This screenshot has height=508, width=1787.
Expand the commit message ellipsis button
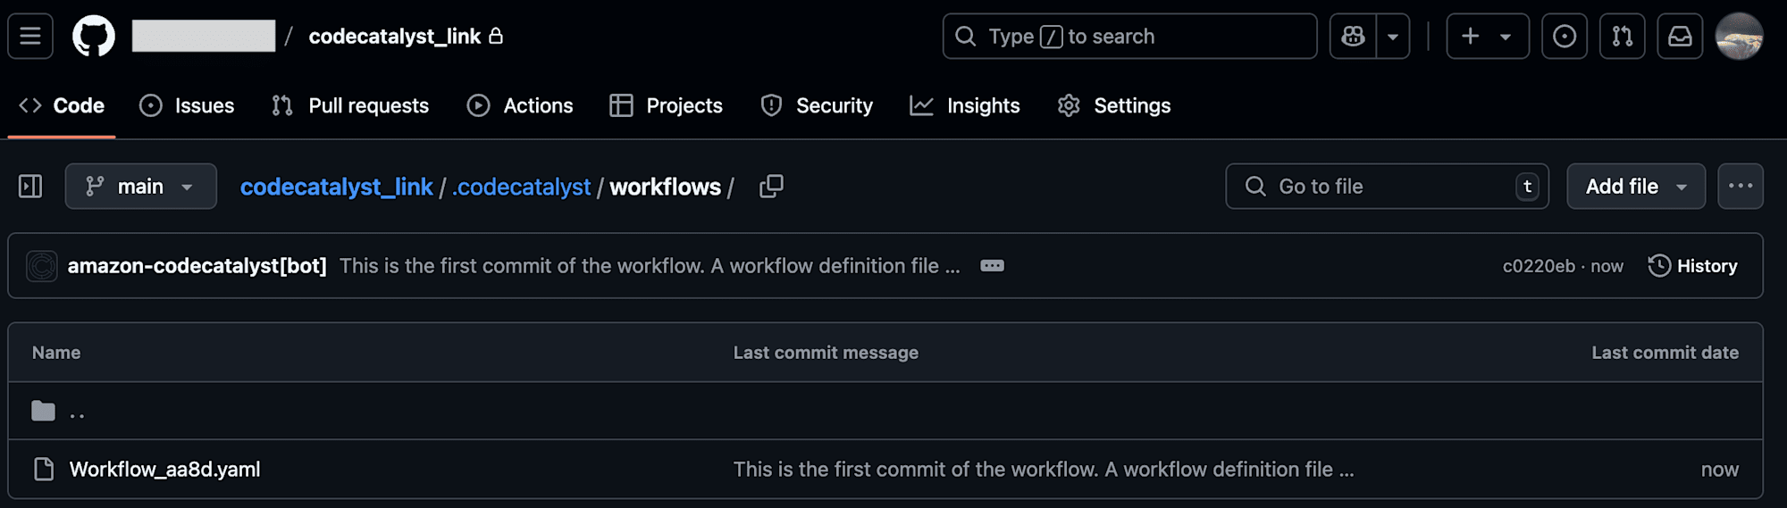(x=992, y=266)
